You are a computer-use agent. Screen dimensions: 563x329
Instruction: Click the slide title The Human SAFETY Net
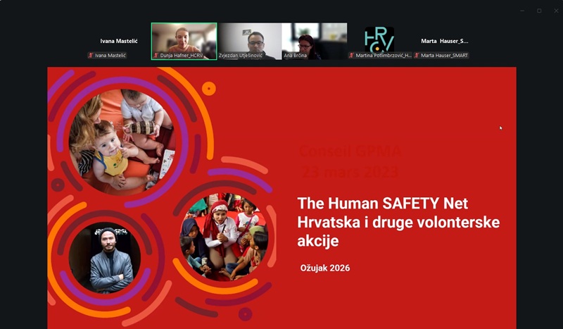coord(382,204)
